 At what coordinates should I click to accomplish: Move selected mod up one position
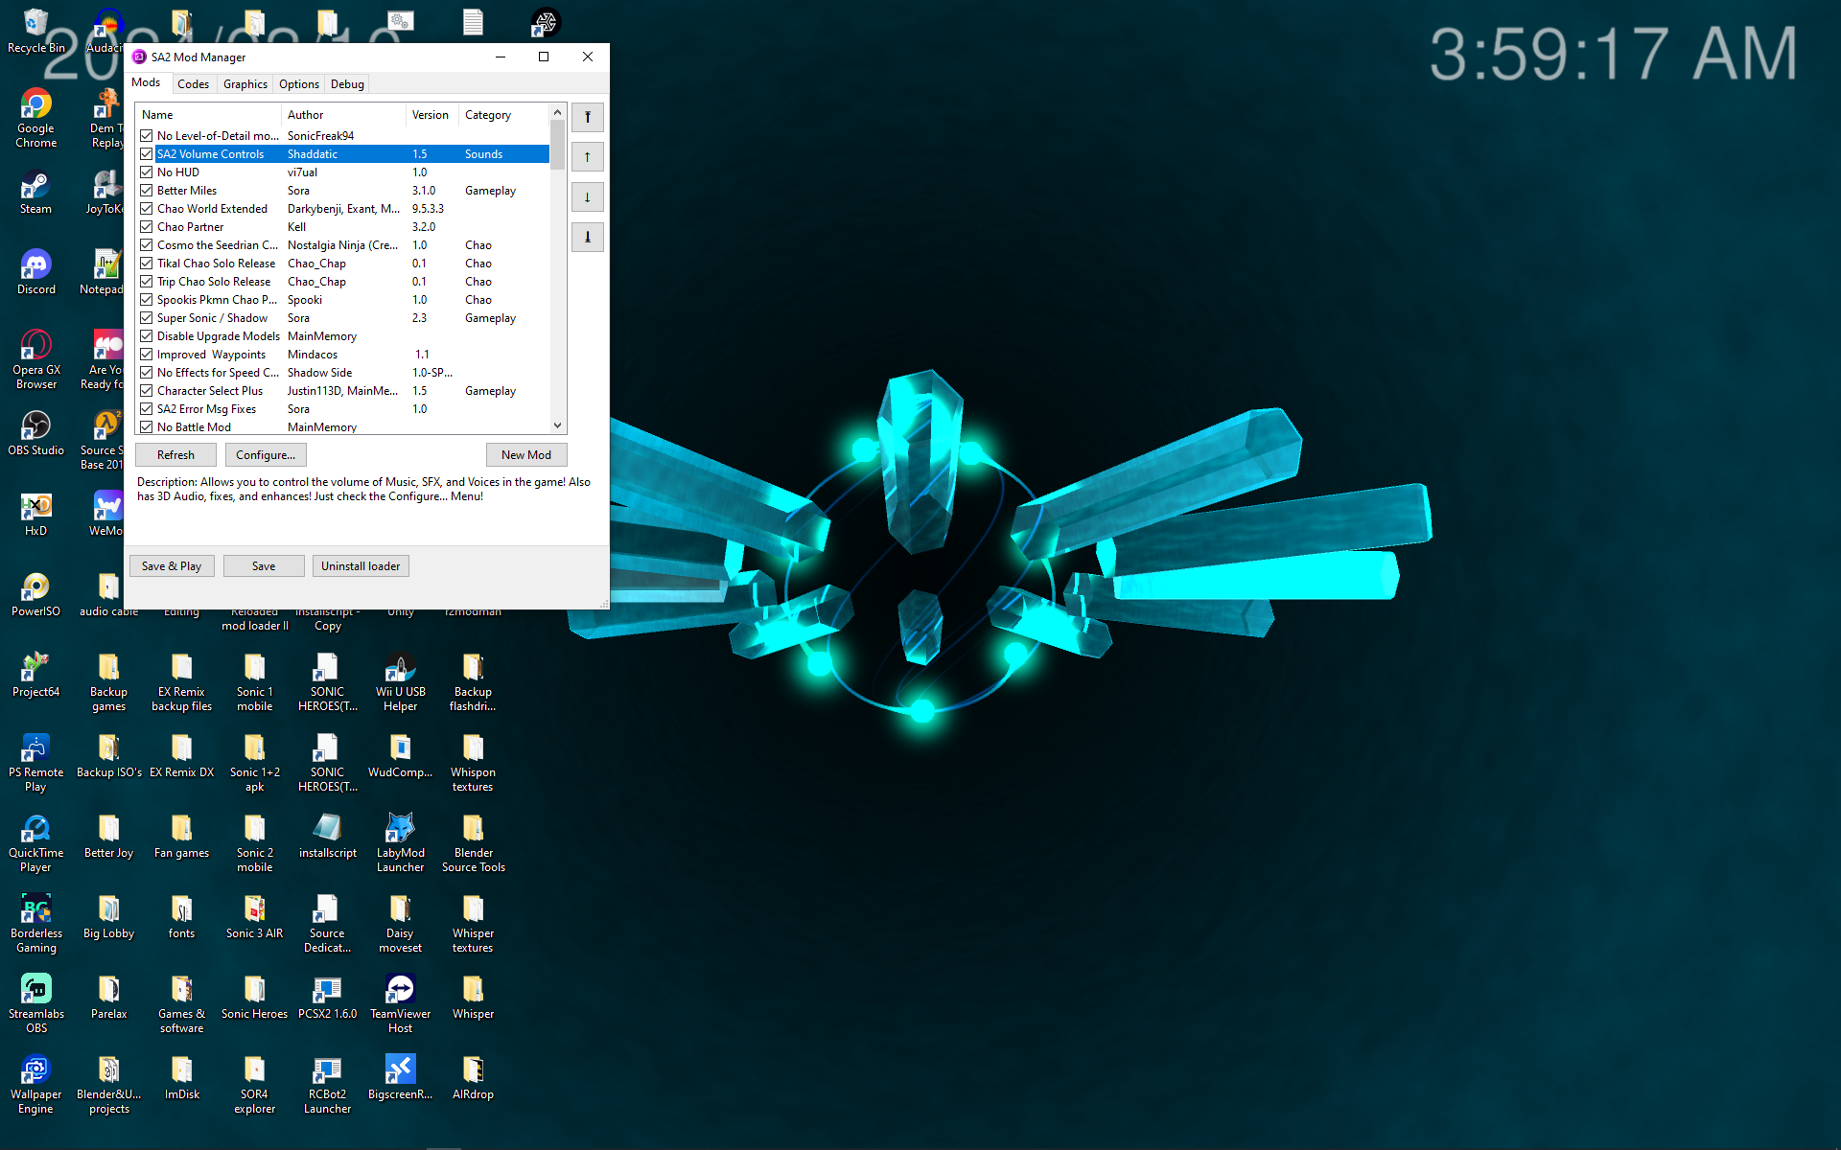click(587, 157)
